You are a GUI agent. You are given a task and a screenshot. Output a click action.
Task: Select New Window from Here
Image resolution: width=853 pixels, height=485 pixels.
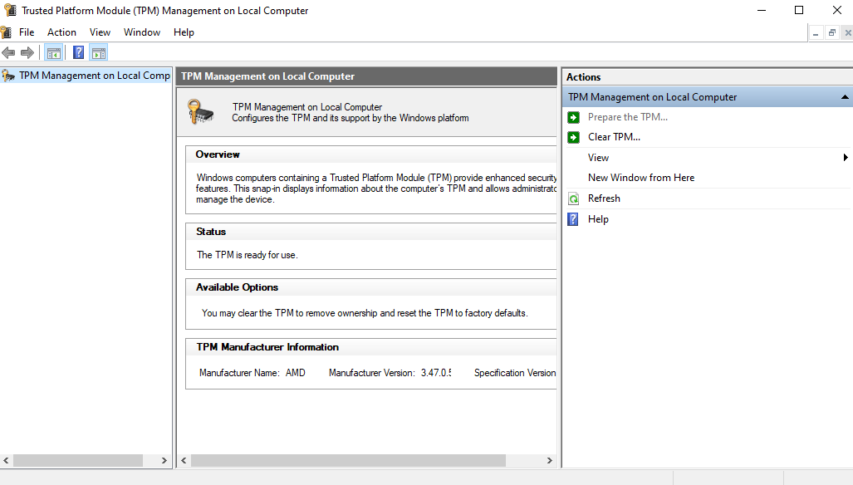[x=641, y=178]
